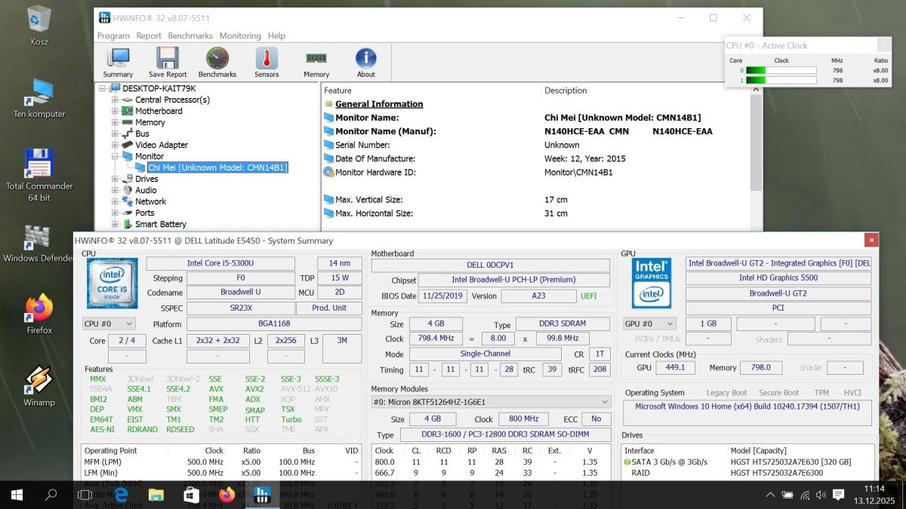Screen dimensions: 906x509
Task: Open Task View on the taskbar
Action: 85,495
